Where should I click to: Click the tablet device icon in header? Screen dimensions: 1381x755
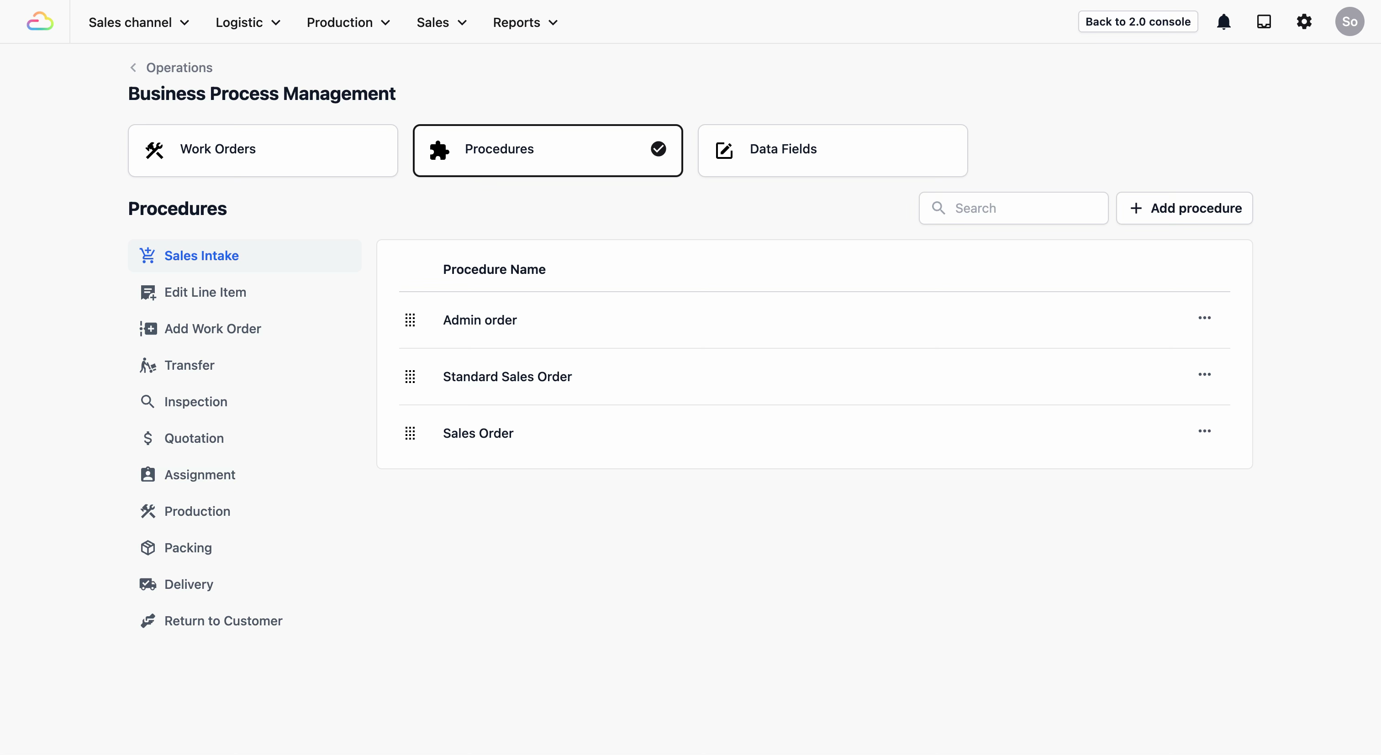coord(1264,22)
